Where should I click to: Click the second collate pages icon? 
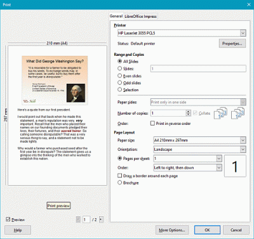[237, 113]
